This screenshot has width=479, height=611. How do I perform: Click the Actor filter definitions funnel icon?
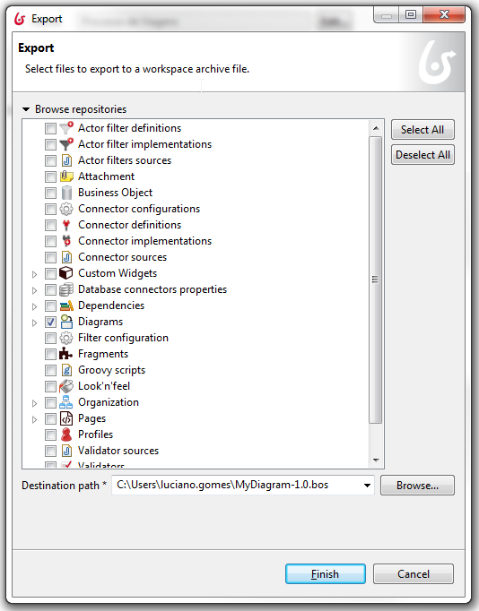tap(66, 128)
